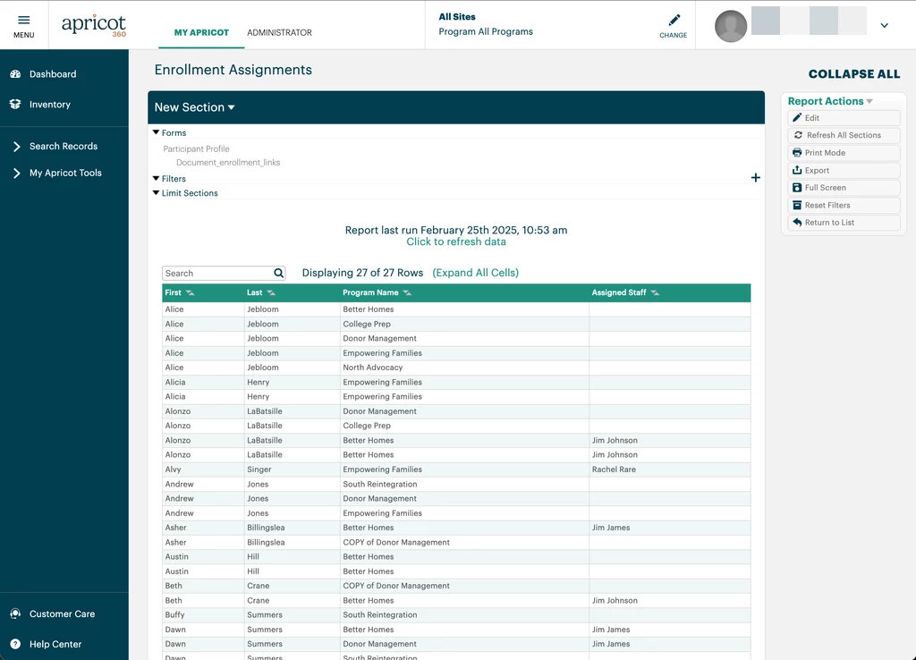Image resolution: width=916 pixels, height=660 pixels.
Task: Open the user account dropdown chevron
Action: pyautogui.click(x=885, y=26)
